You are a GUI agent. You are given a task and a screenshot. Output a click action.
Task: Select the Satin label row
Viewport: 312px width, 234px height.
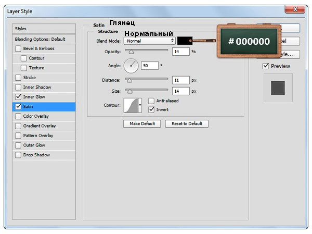[44, 106]
